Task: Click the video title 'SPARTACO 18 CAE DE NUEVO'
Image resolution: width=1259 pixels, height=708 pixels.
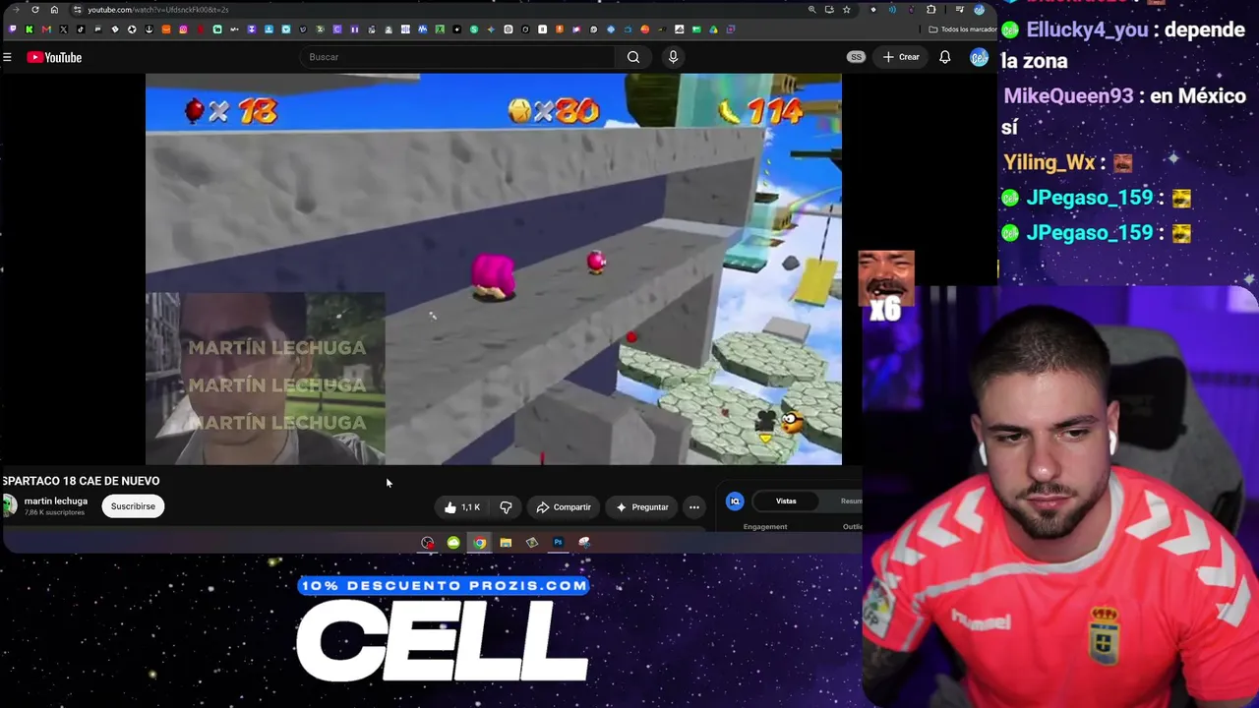Action: click(x=81, y=481)
